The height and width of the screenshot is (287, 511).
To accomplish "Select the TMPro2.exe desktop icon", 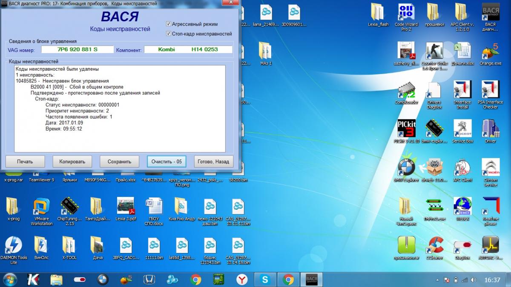I will pyautogui.click(x=434, y=209).
